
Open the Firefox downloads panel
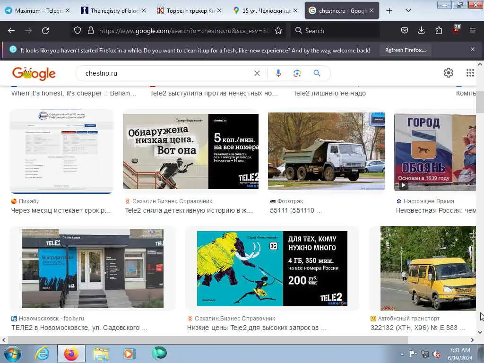tap(421, 31)
